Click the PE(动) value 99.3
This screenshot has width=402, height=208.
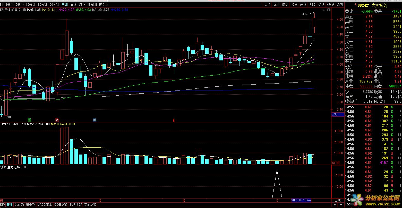pyautogui.click(x=398, y=101)
